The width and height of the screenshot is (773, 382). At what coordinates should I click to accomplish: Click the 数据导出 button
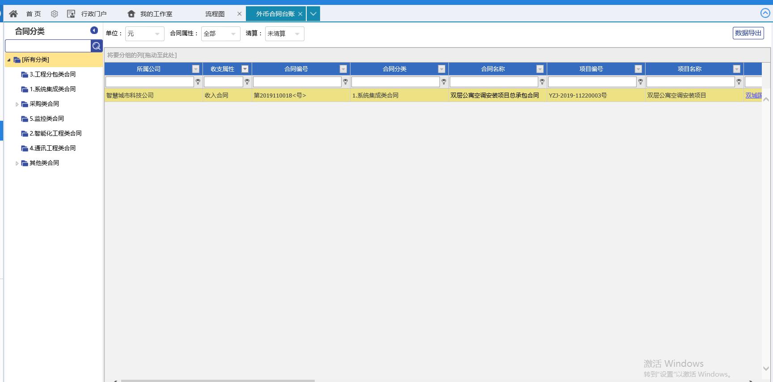coord(748,33)
